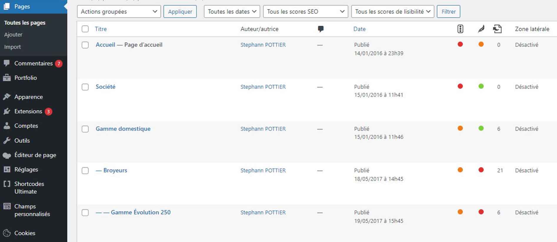Select the Broyeurs page checkbox
557x242 pixels.
[85, 171]
